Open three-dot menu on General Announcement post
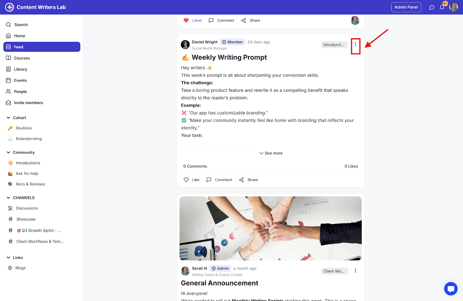463x301 pixels. (355, 271)
